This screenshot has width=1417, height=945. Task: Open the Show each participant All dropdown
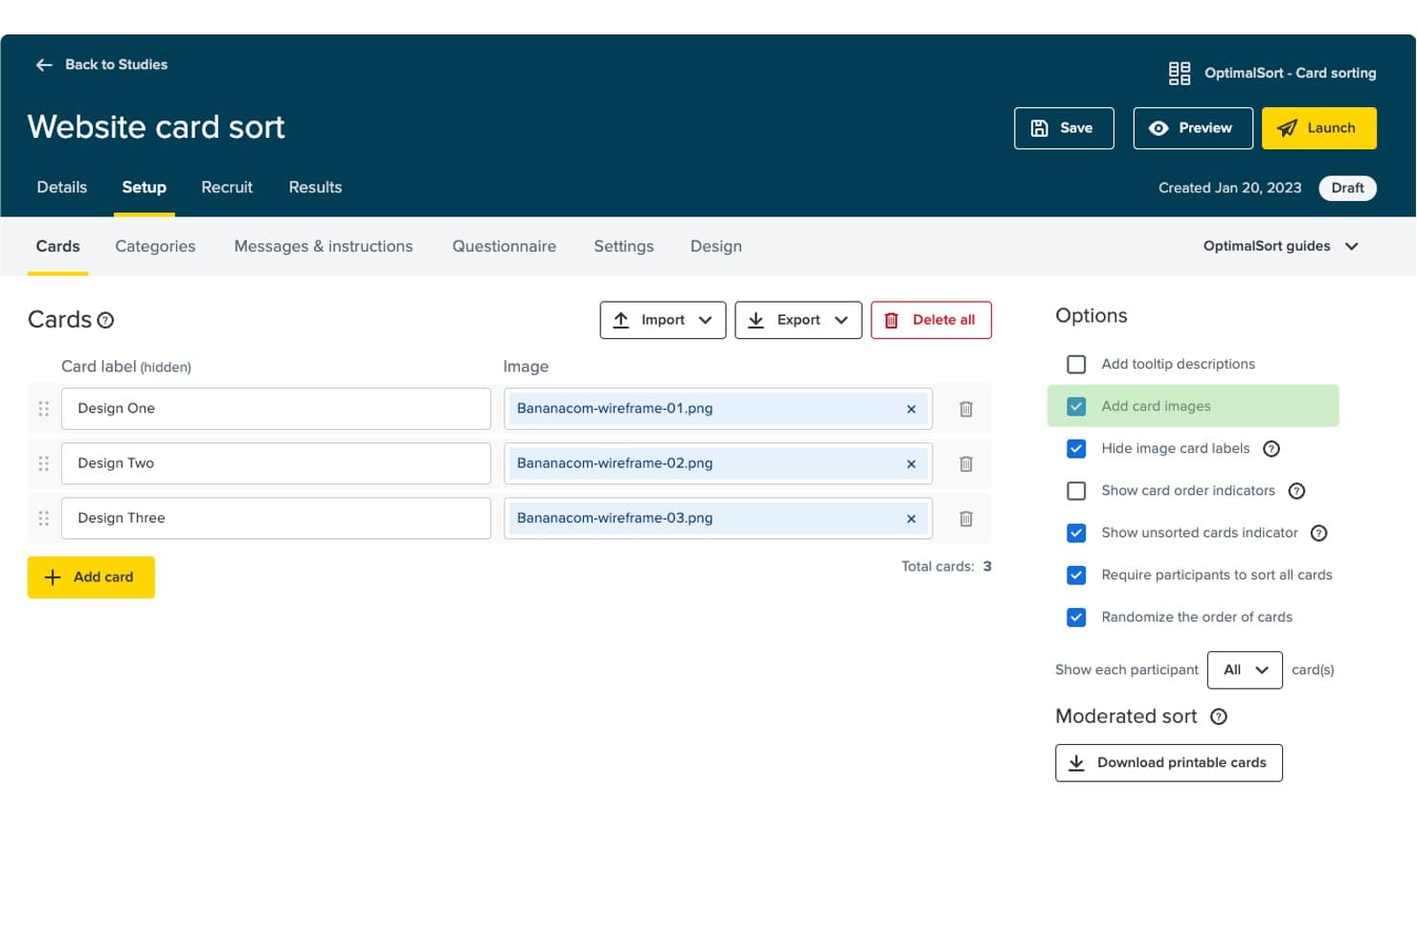pos(1245,670)
